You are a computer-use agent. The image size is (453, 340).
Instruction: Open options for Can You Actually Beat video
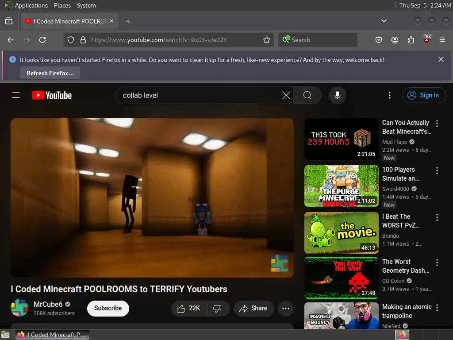click(437, 124)
